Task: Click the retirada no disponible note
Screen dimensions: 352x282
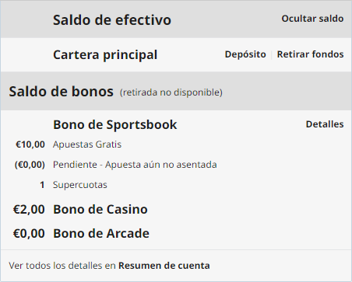Action: (x=171, y=92)
